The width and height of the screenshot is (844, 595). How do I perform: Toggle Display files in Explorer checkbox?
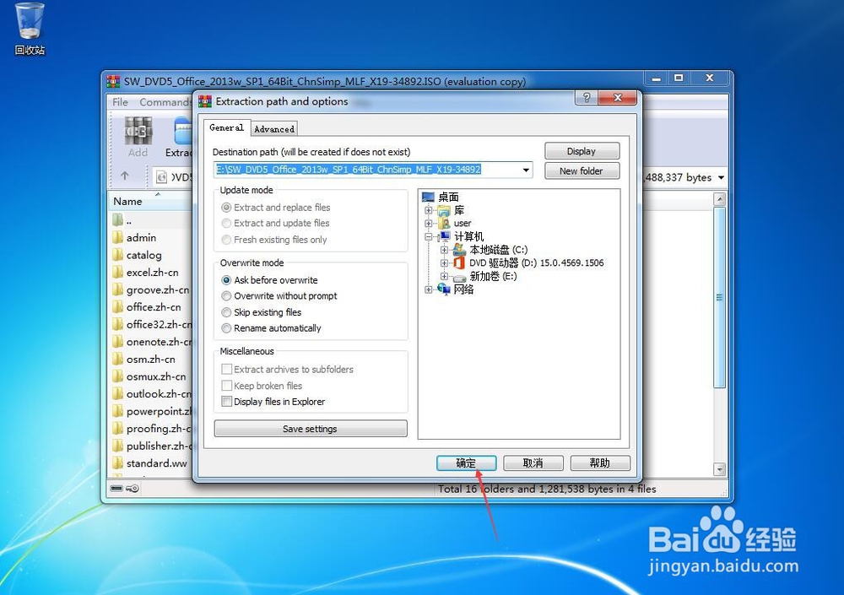(226, 402)
